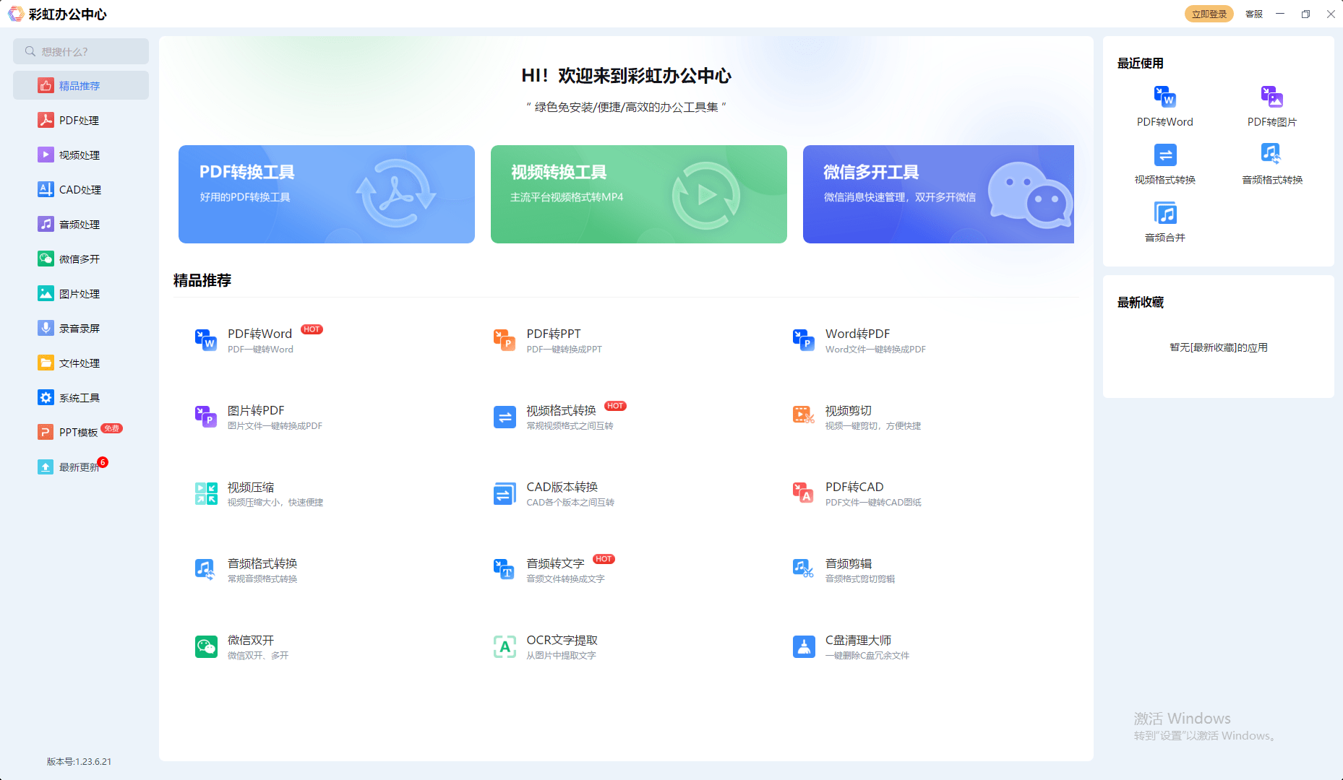1343x780 pixels.
Task: Open 录音录屏 sidebar category
Action: [81, 328]
